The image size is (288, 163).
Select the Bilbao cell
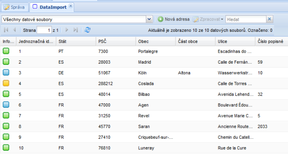pos(144,95)
